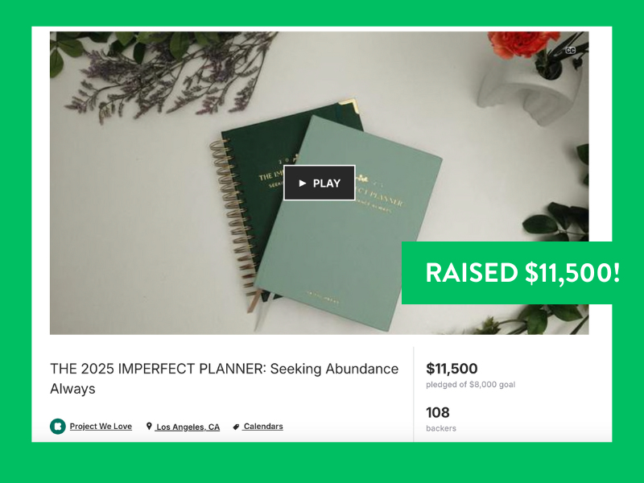
Task: Open the Calendars category link
Action: [263, 427]
